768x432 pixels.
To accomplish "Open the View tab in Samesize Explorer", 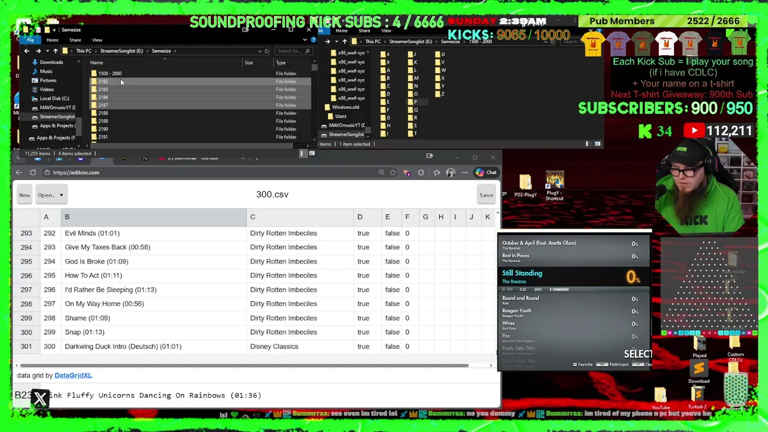I will click(97, 40).
